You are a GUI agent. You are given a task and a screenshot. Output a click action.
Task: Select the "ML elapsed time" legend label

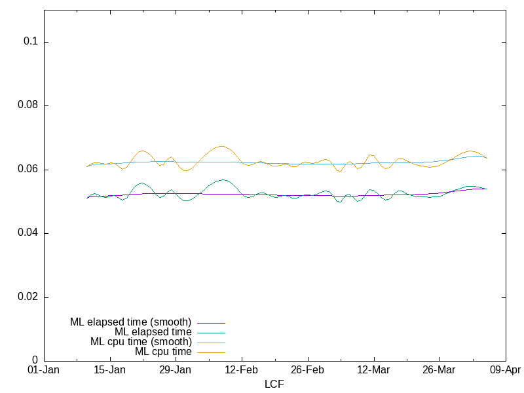coord(153,332)
